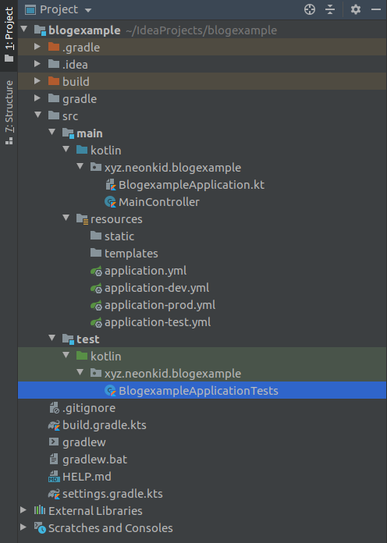The height and width of the screenshot is (543, 387).
Task: Click the .gitignore file icon
Action: click(54, 408)
